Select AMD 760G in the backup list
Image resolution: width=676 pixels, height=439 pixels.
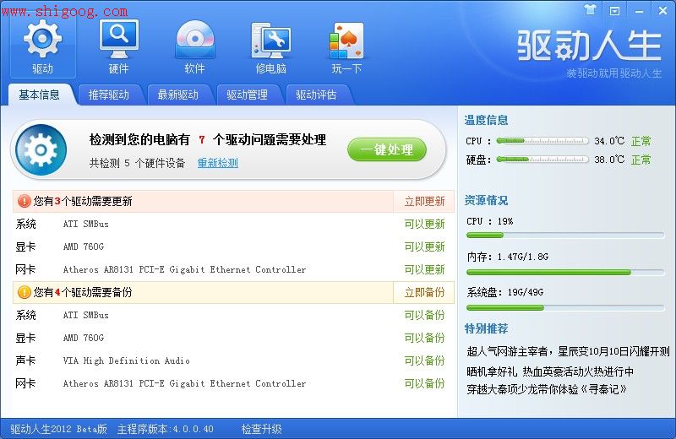[x=83, y=338]
